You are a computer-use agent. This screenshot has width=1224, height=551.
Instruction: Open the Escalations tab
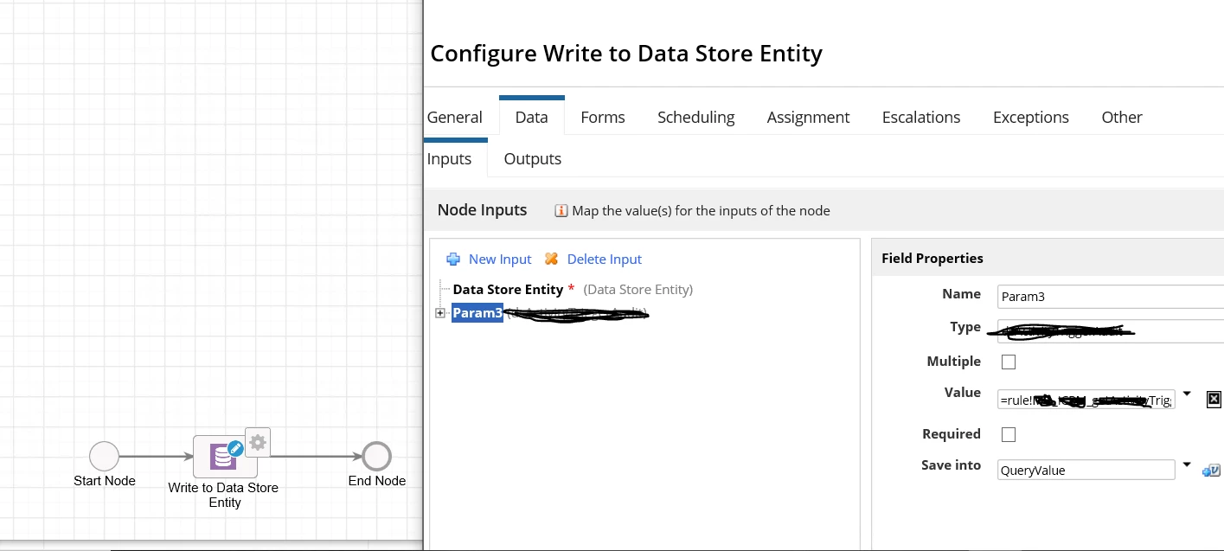tap(921, 117)
